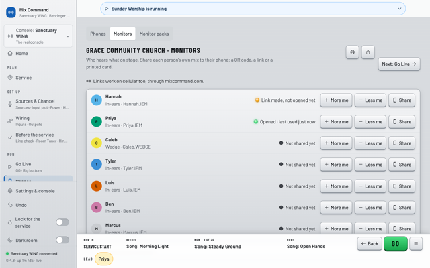Click Less me for Caleb
The width and height of the screenshot is (430, 268).
(370, 143)
